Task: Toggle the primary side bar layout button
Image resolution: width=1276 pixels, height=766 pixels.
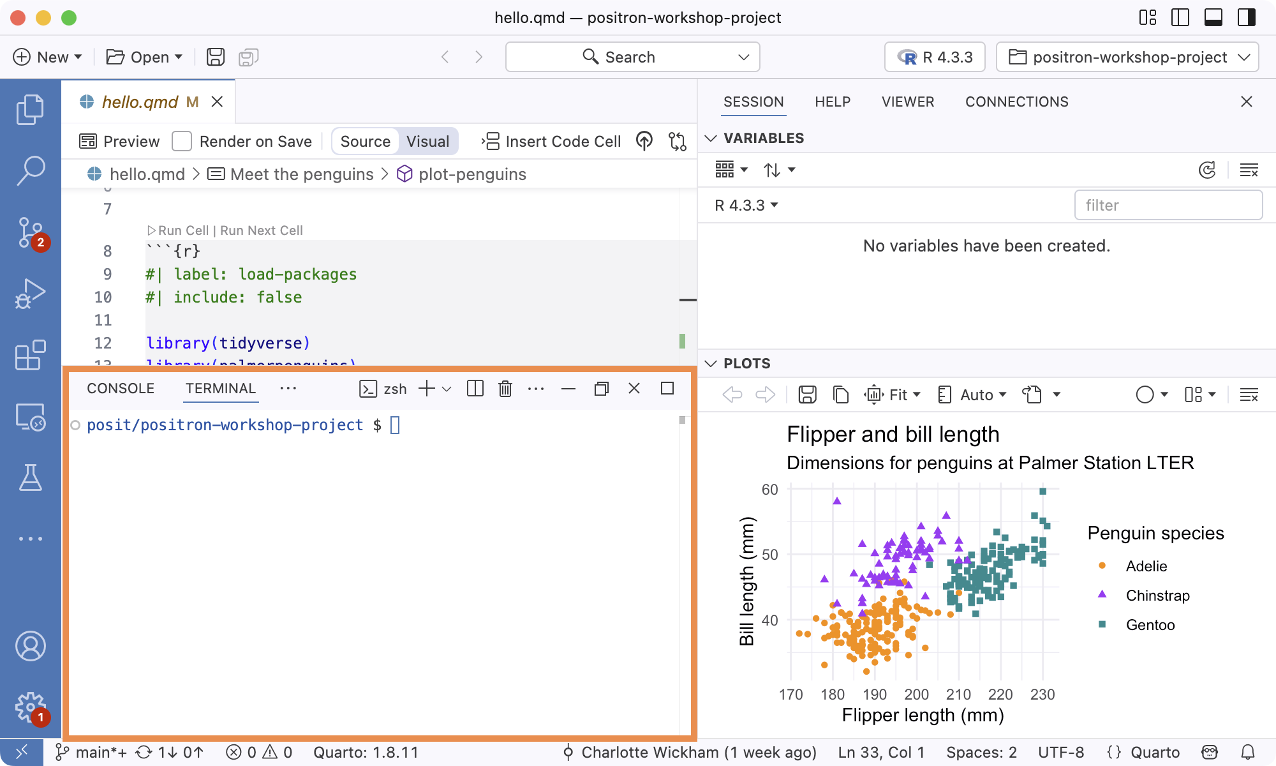Action: (1180, 17)
